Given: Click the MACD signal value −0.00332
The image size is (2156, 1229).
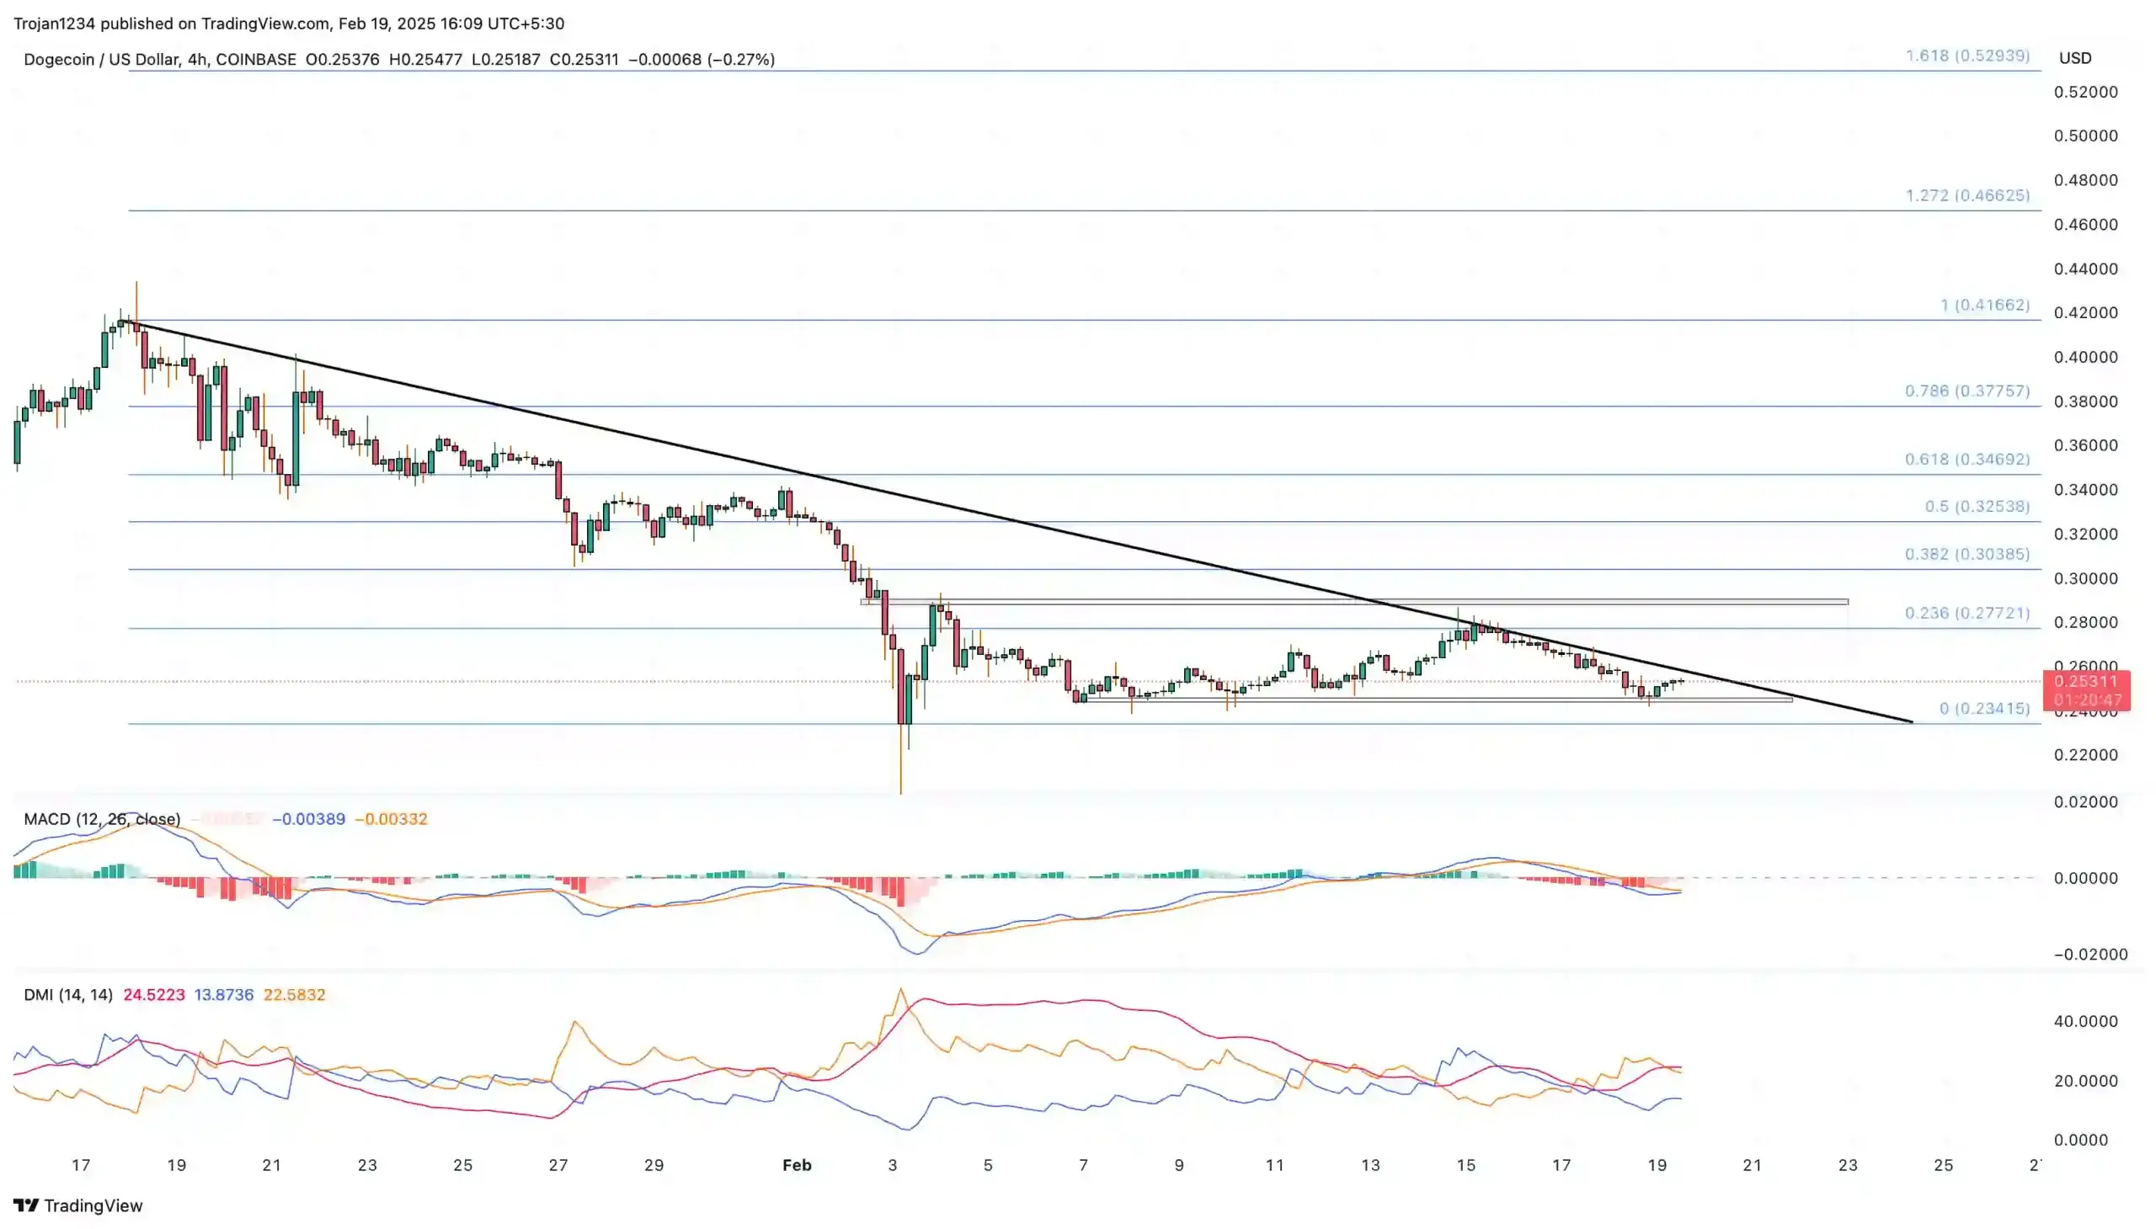Looking at the screenshot, I should point(391,819).
